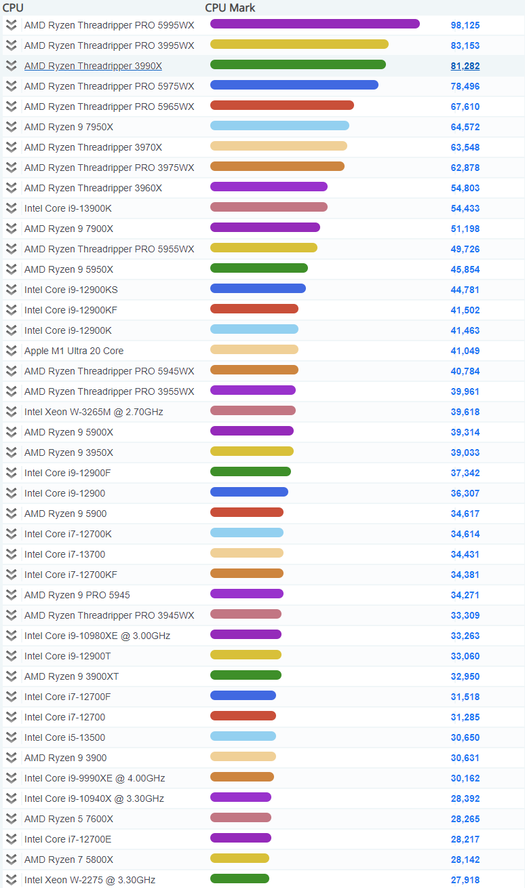
Task: Open the Intel Core i9-12900KS link
Action: [71, 290]
